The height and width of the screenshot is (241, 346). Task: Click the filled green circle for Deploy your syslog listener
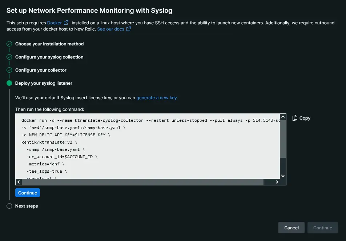pyautogui.click(x=9, y=83)
